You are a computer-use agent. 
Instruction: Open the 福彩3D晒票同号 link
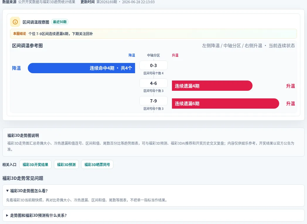point(97,165)
